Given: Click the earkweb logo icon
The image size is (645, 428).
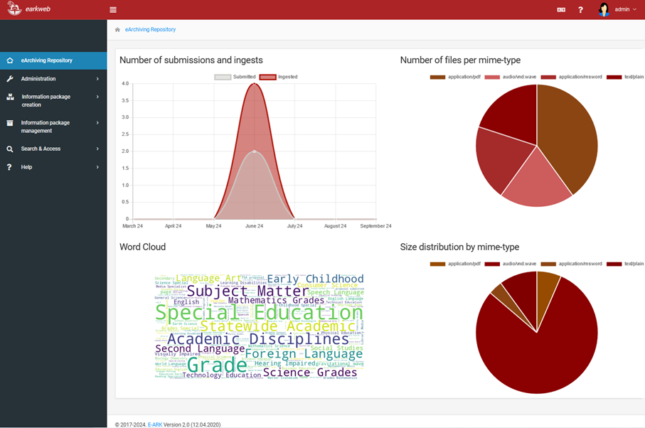Looking at the screenshot, I should (x=14, y=9).
